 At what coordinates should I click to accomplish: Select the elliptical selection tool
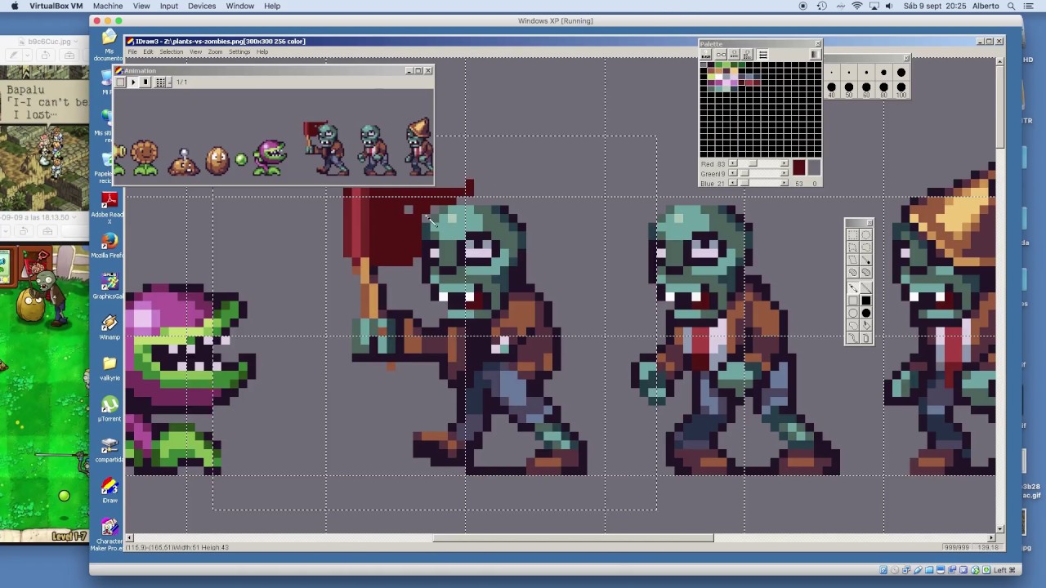pyautogui.click(x=865, y=235)
